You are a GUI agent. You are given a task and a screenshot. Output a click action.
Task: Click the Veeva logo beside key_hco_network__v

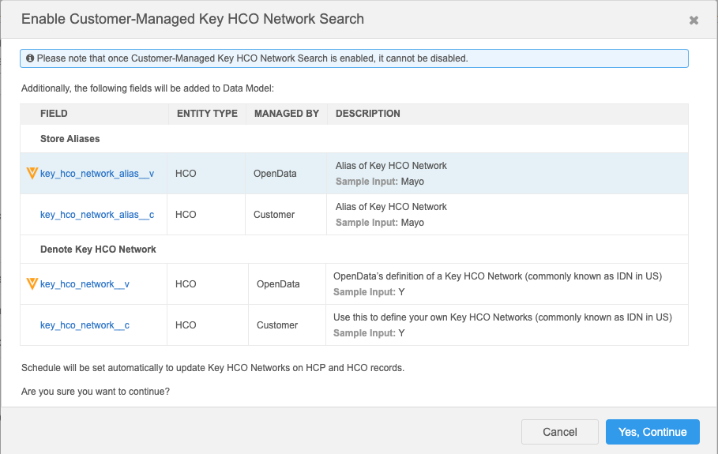click(x=32, y=284)
